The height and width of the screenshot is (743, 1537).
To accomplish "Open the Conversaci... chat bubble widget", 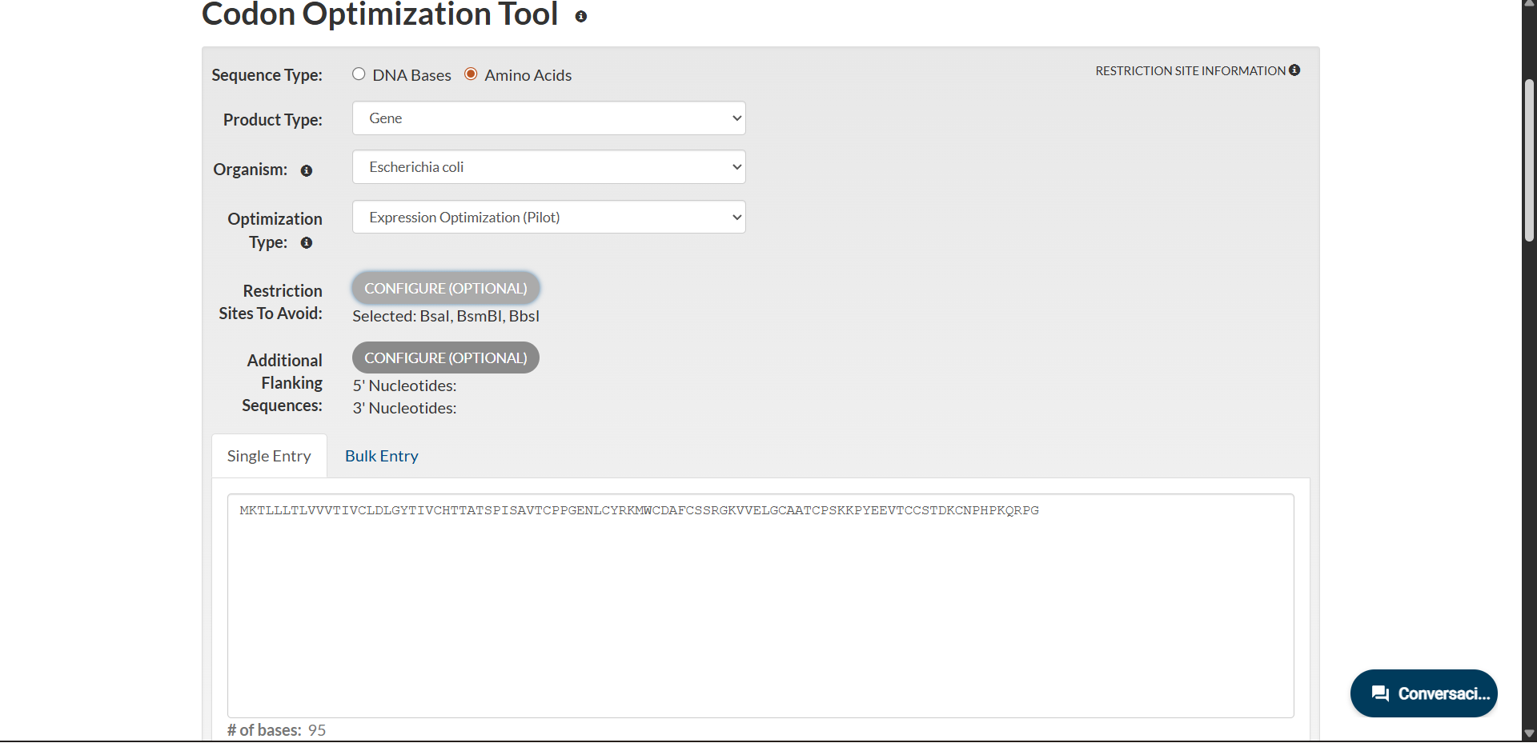I will click(1423, 693).
